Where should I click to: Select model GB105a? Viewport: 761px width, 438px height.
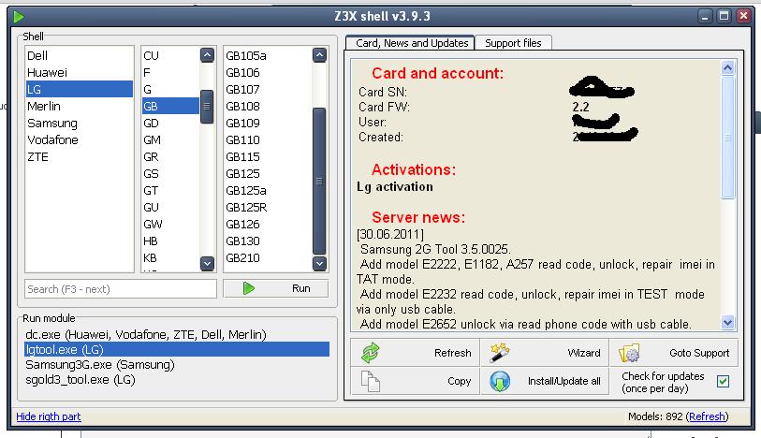click(x=268, y=56)
